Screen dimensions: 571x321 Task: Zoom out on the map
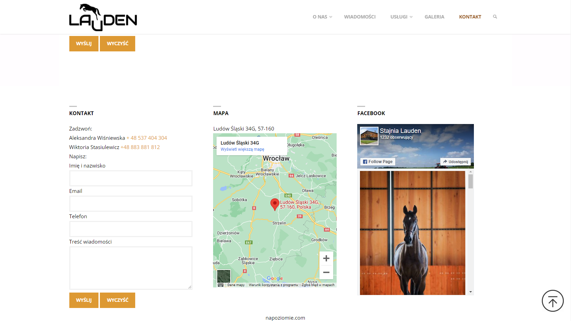(x=326, y=272)
